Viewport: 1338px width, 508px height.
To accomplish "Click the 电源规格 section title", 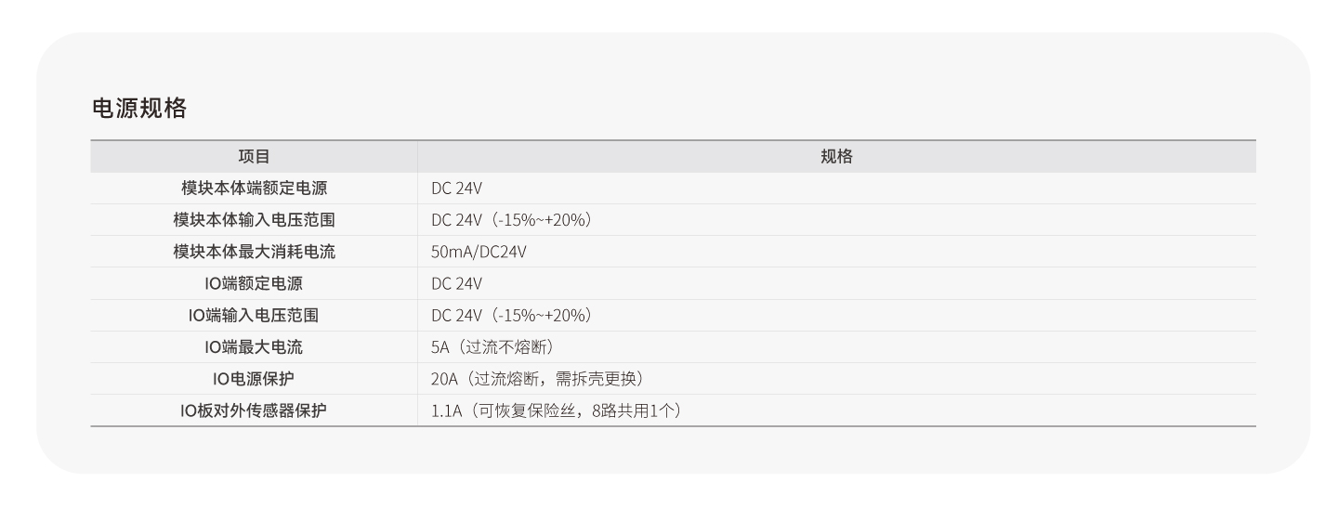I will (139, 109).
